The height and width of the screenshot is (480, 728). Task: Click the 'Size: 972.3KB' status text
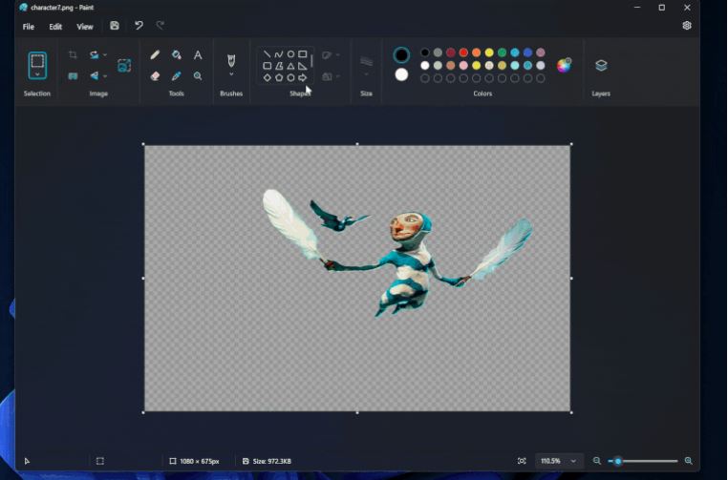[x=271, y=461]
